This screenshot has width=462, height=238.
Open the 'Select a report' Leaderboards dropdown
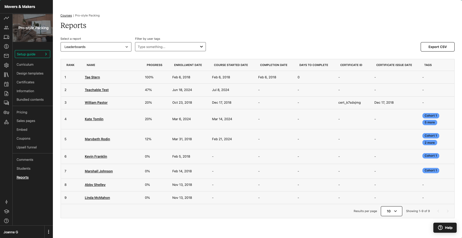tap(96, 47)
